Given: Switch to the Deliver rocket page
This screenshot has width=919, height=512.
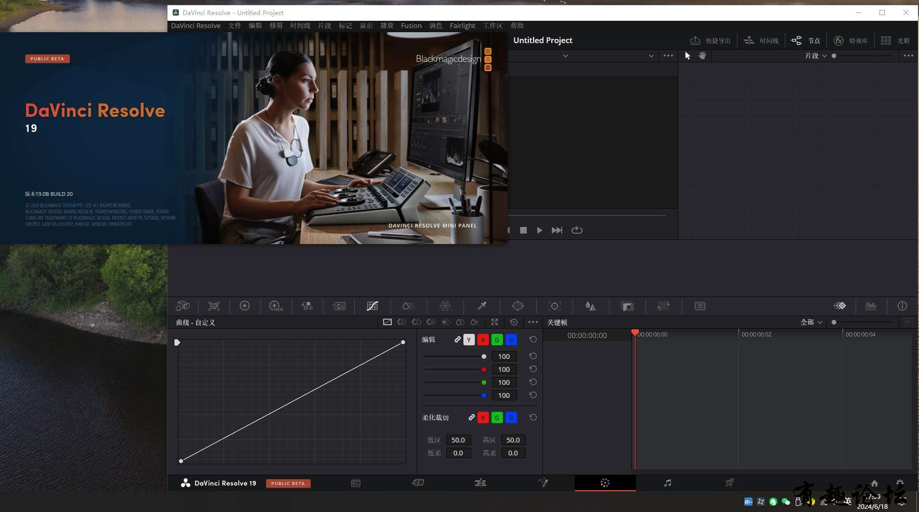Looking at the screenshot, I should 730,483.
